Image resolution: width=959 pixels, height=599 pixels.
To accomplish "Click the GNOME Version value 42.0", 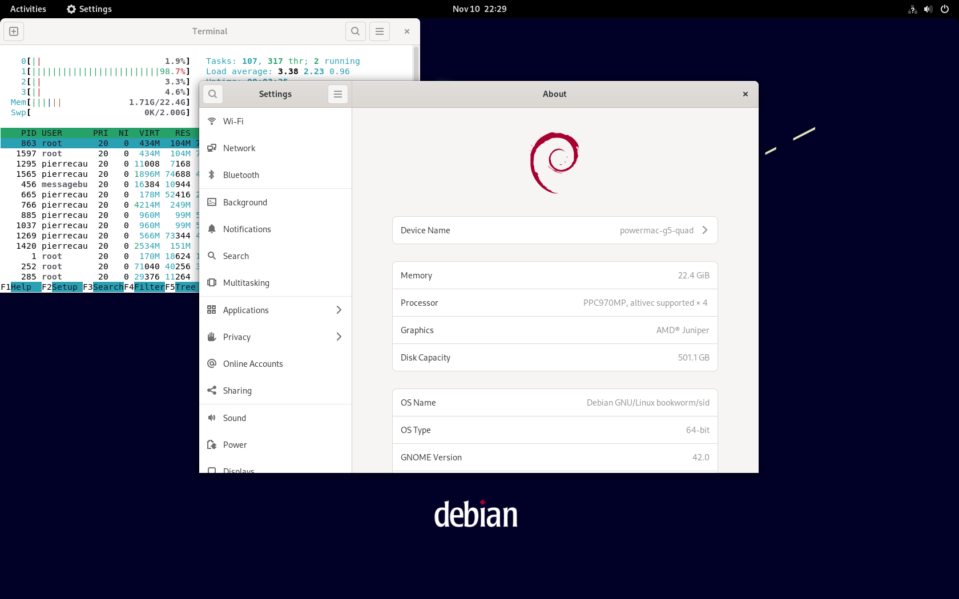I will tap(700, 457).
